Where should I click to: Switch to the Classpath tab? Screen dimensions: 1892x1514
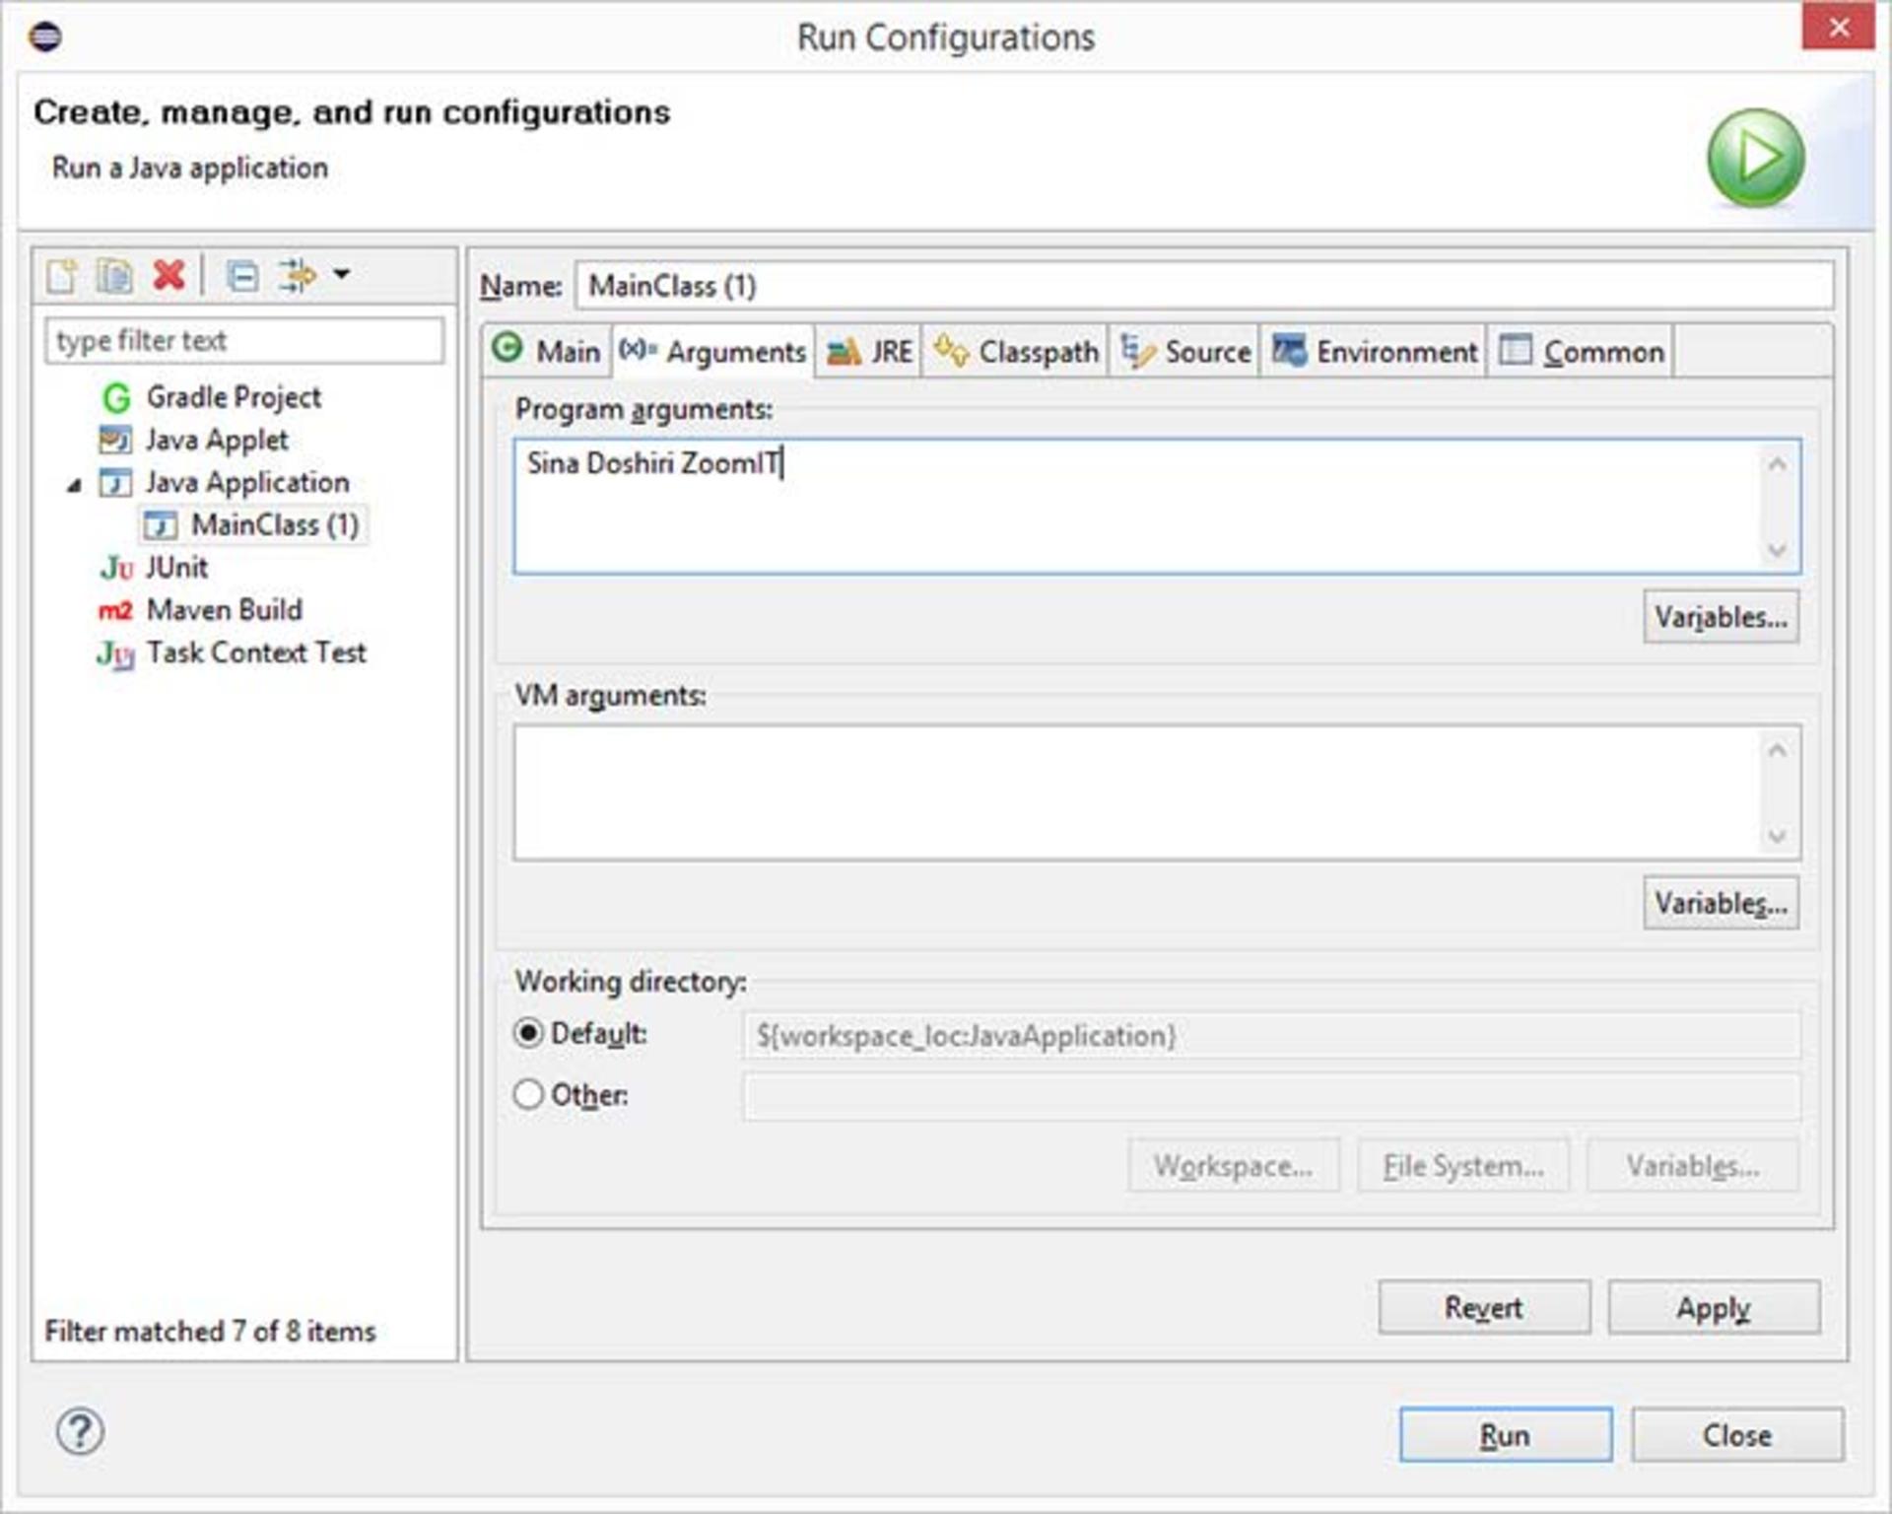click(x=1015, y=351)
